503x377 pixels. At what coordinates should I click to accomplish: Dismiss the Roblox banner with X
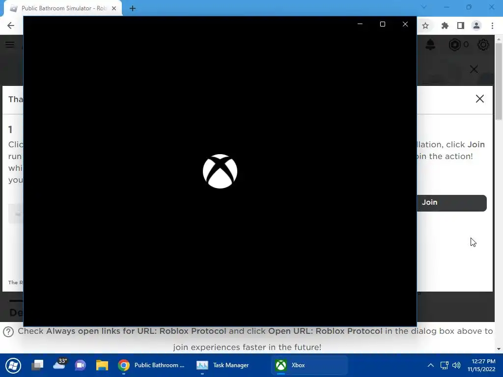click(x=474, y=69)
